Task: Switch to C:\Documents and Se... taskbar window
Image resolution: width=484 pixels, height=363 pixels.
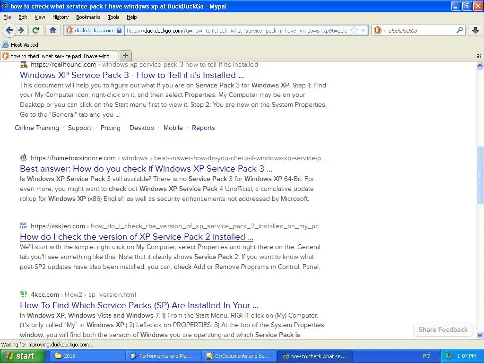Action: [239, 356]
